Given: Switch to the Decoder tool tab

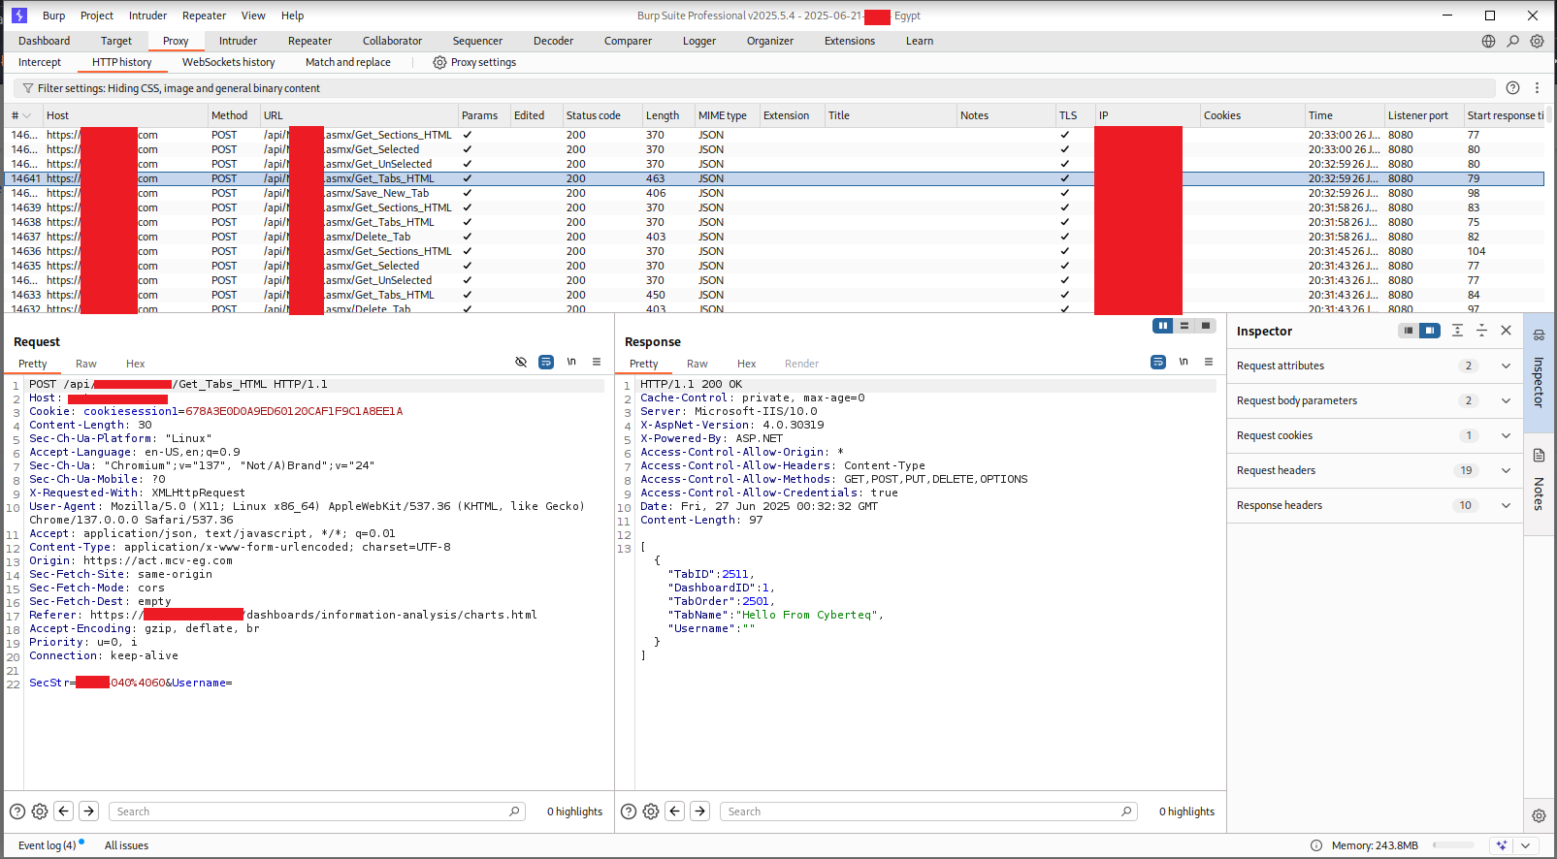Looking at the screenshot, I should (553, 41).
